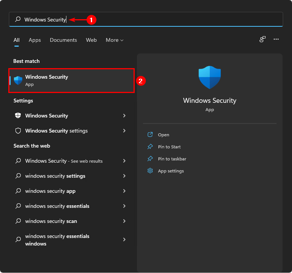Select Windows Security under Settings
The height and width of the screenshot is (273, 292).
click(x=71, y=116)
